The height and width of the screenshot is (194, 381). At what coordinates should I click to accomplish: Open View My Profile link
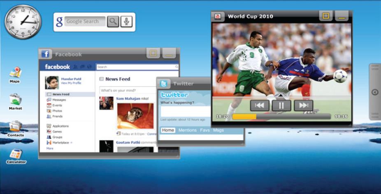[71, 83]
